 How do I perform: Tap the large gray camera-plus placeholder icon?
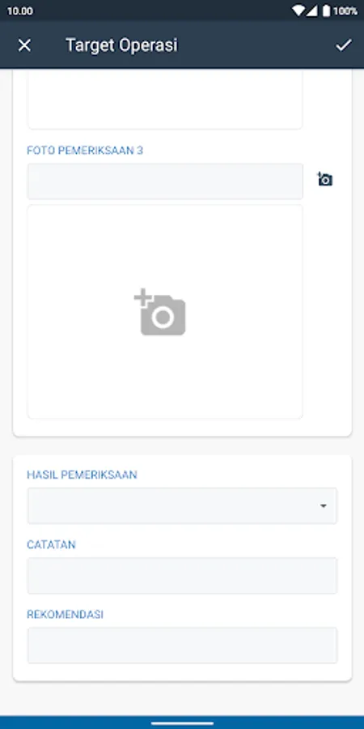click(x=160, y=312)
